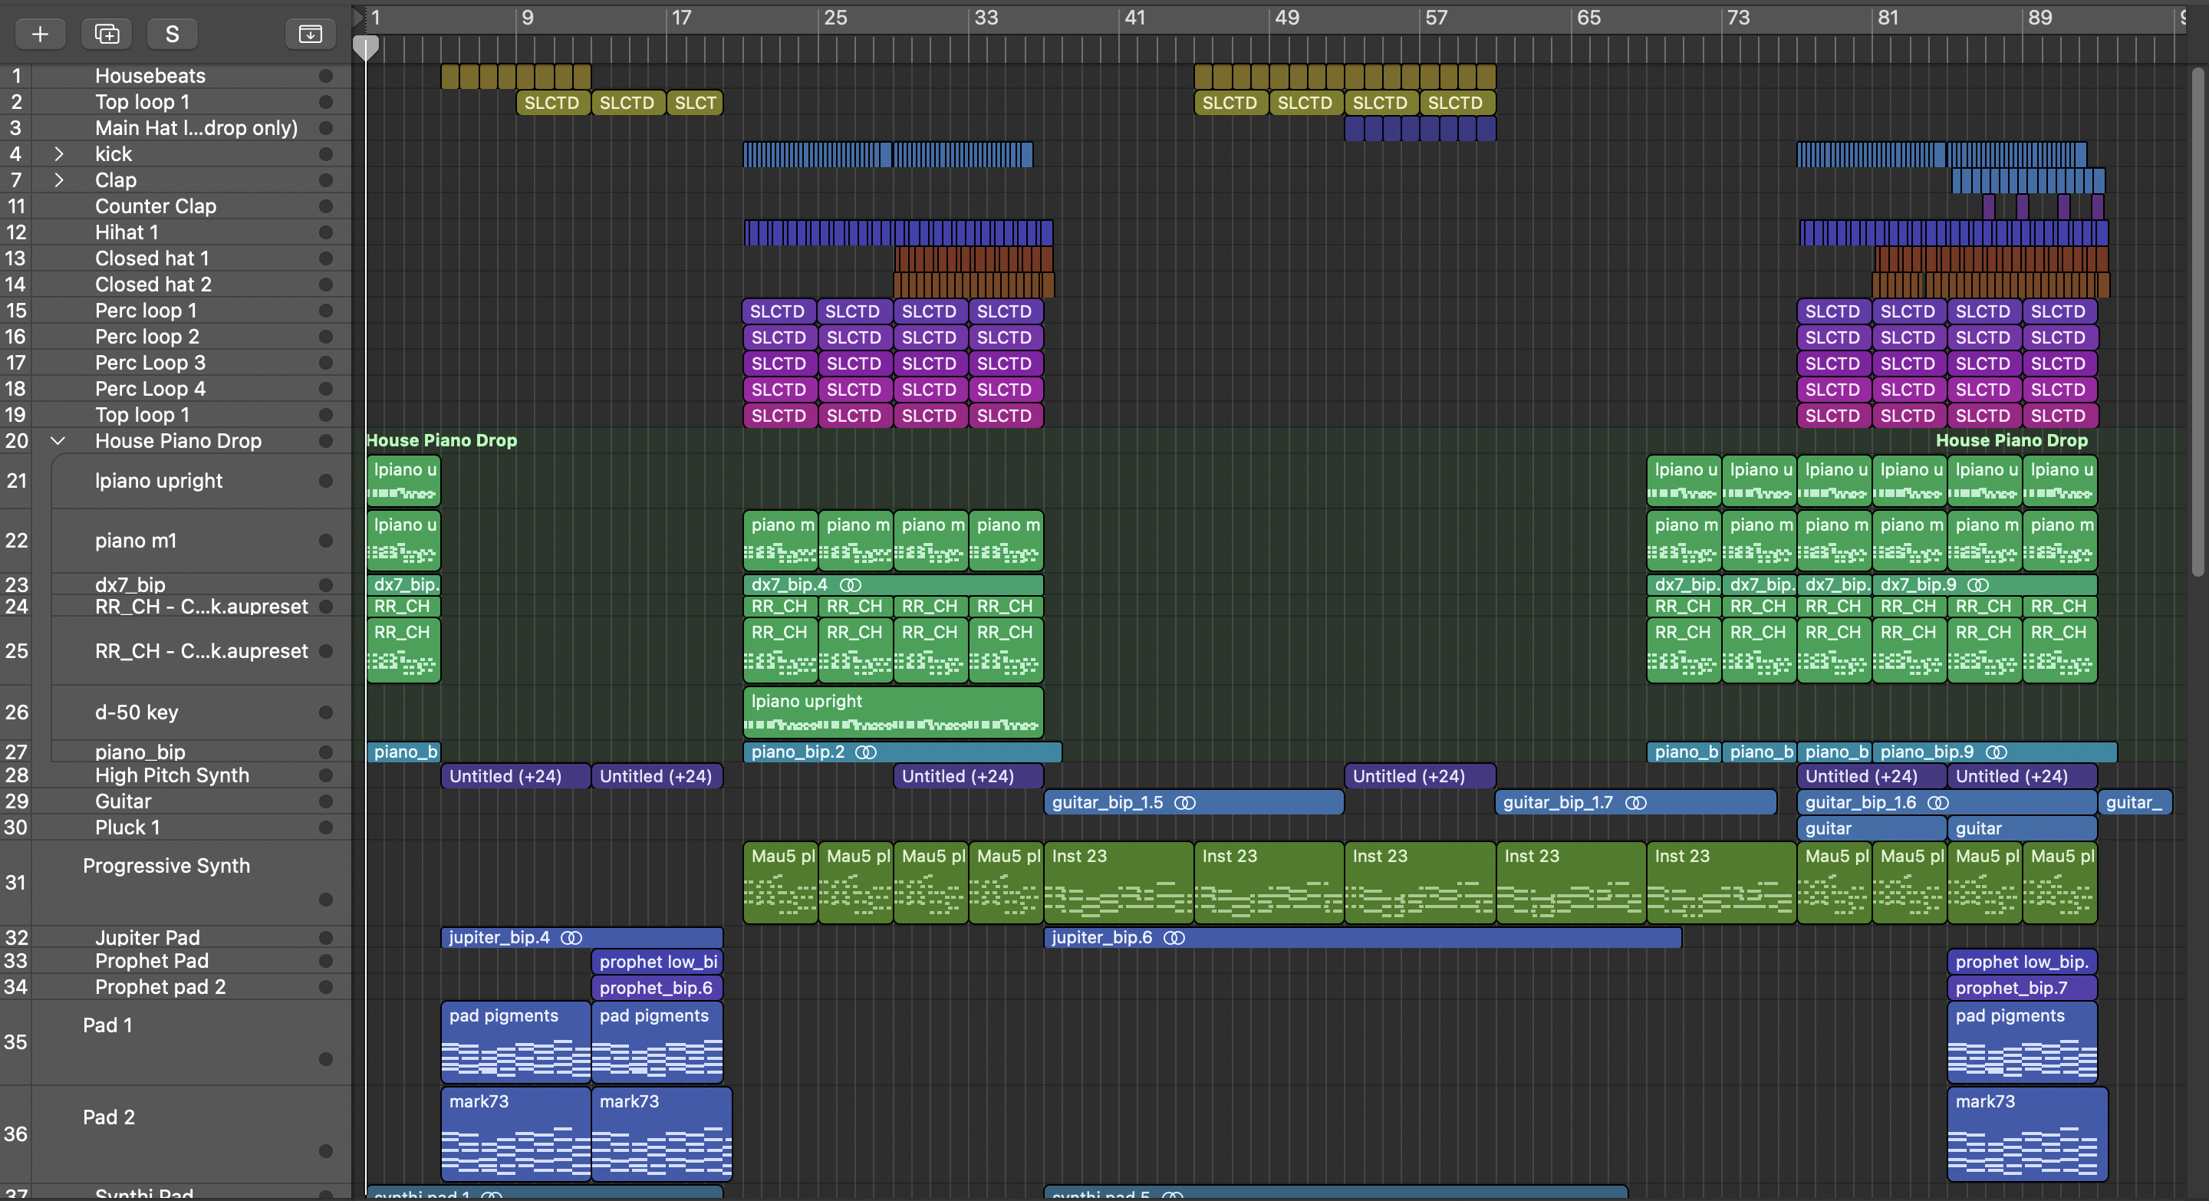Click the add new track plus button
The image size is (2209, 1201).
[x=39, y=34]
